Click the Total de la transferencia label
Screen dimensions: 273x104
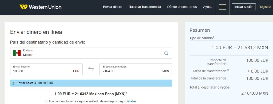208,78
